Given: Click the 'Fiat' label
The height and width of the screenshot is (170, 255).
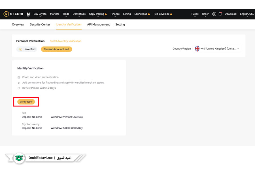Looking at the screenshot, I should [x=24, y=113].
